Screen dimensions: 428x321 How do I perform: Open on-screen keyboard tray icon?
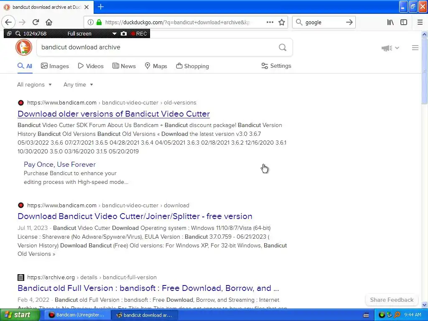click(366, 315)
